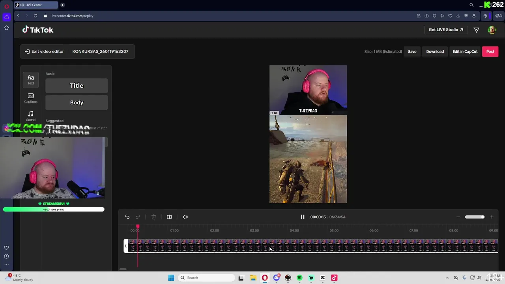Open Get LIVE Studio link
Viewport: 505px width, 284px height.
click(x=446, y=30)
